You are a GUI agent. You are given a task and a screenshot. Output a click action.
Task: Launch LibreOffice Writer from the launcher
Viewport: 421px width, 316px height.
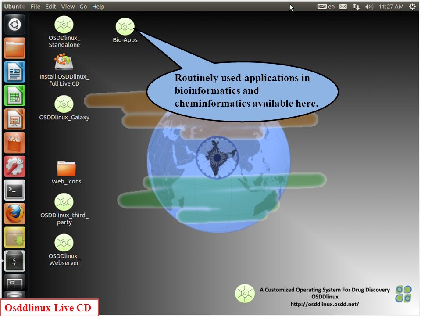(14, 72)
